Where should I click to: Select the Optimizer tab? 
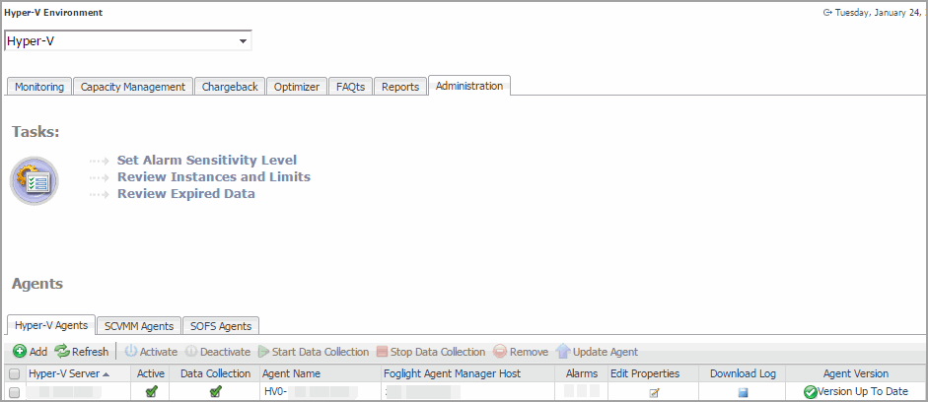click(297, 87)
